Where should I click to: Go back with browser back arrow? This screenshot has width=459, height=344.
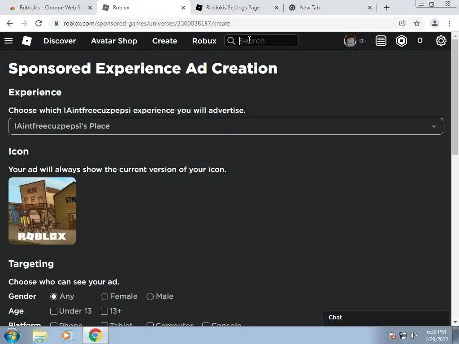pyautogui.click(x=10, y=23)
